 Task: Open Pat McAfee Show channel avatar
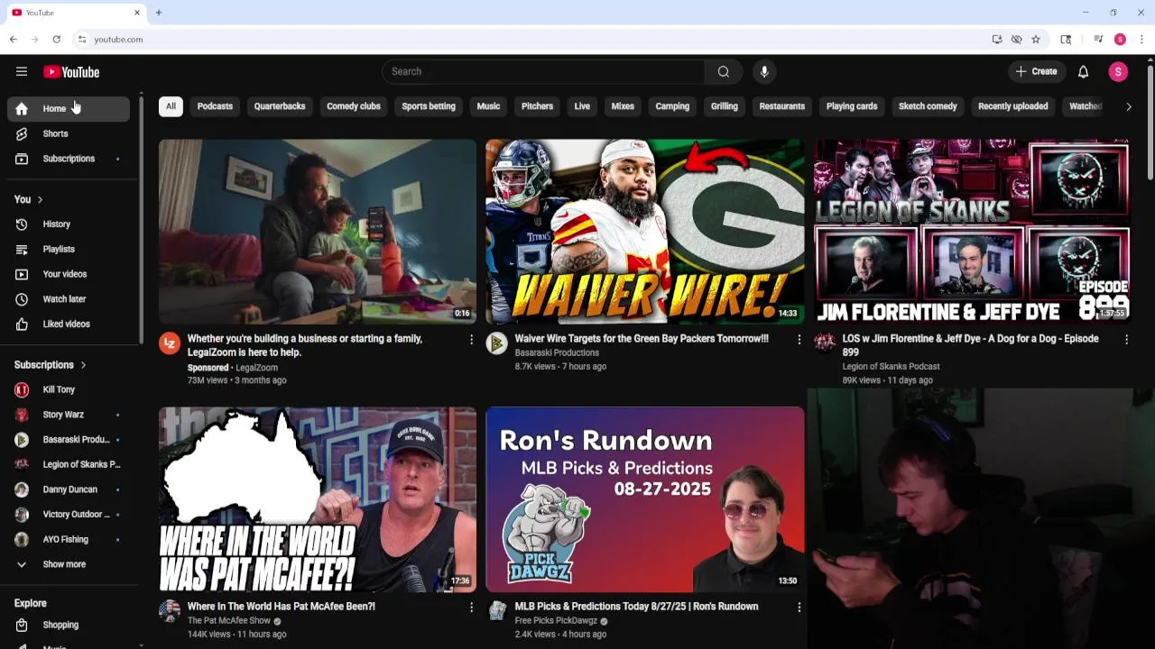click(x=170, y=610)
